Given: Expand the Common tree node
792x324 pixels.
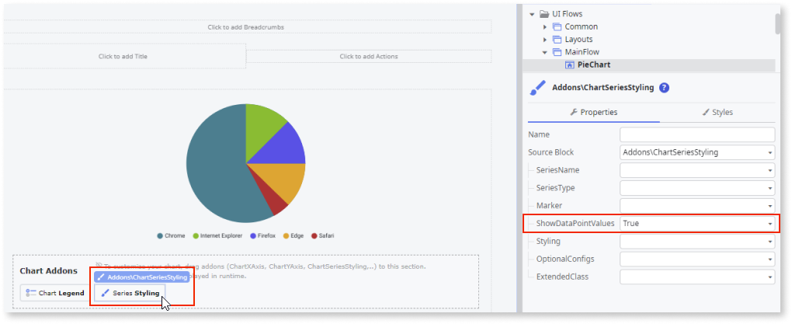Looking at the screenshot, I should (x=545, y=26).
